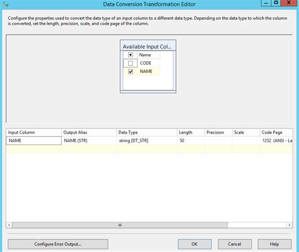
Task: Open Help for the editor
Action: point(274,244)
